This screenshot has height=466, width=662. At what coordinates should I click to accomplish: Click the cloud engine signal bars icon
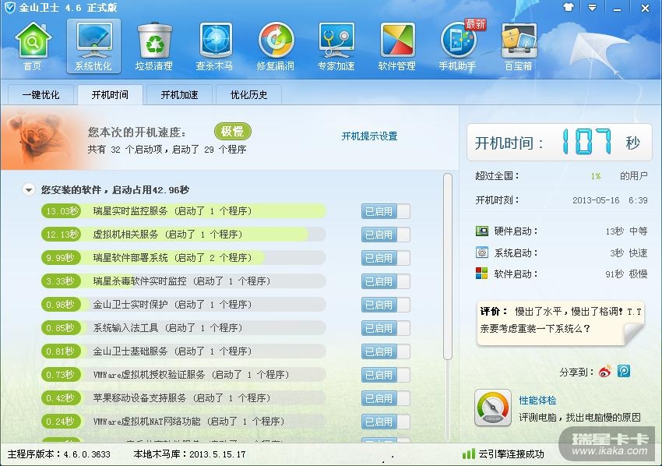pyautogui.click(x=468, y=454)
